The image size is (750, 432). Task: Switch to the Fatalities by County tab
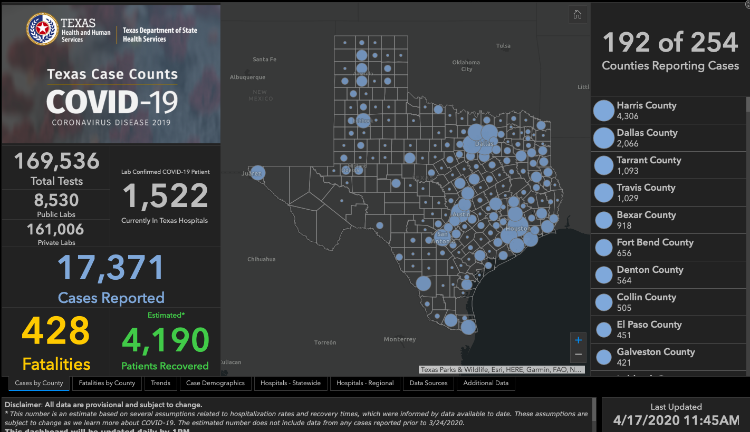[x=107, y=383]
